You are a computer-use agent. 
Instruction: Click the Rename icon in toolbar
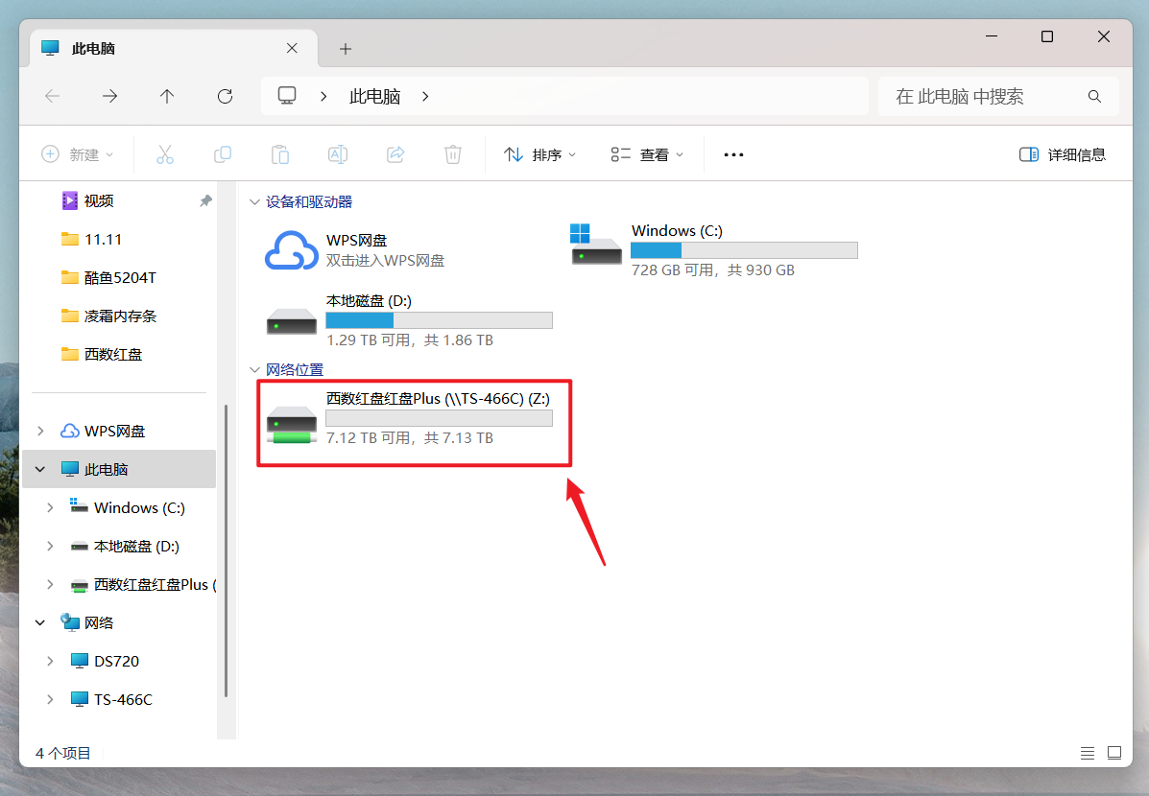[338, 154]
